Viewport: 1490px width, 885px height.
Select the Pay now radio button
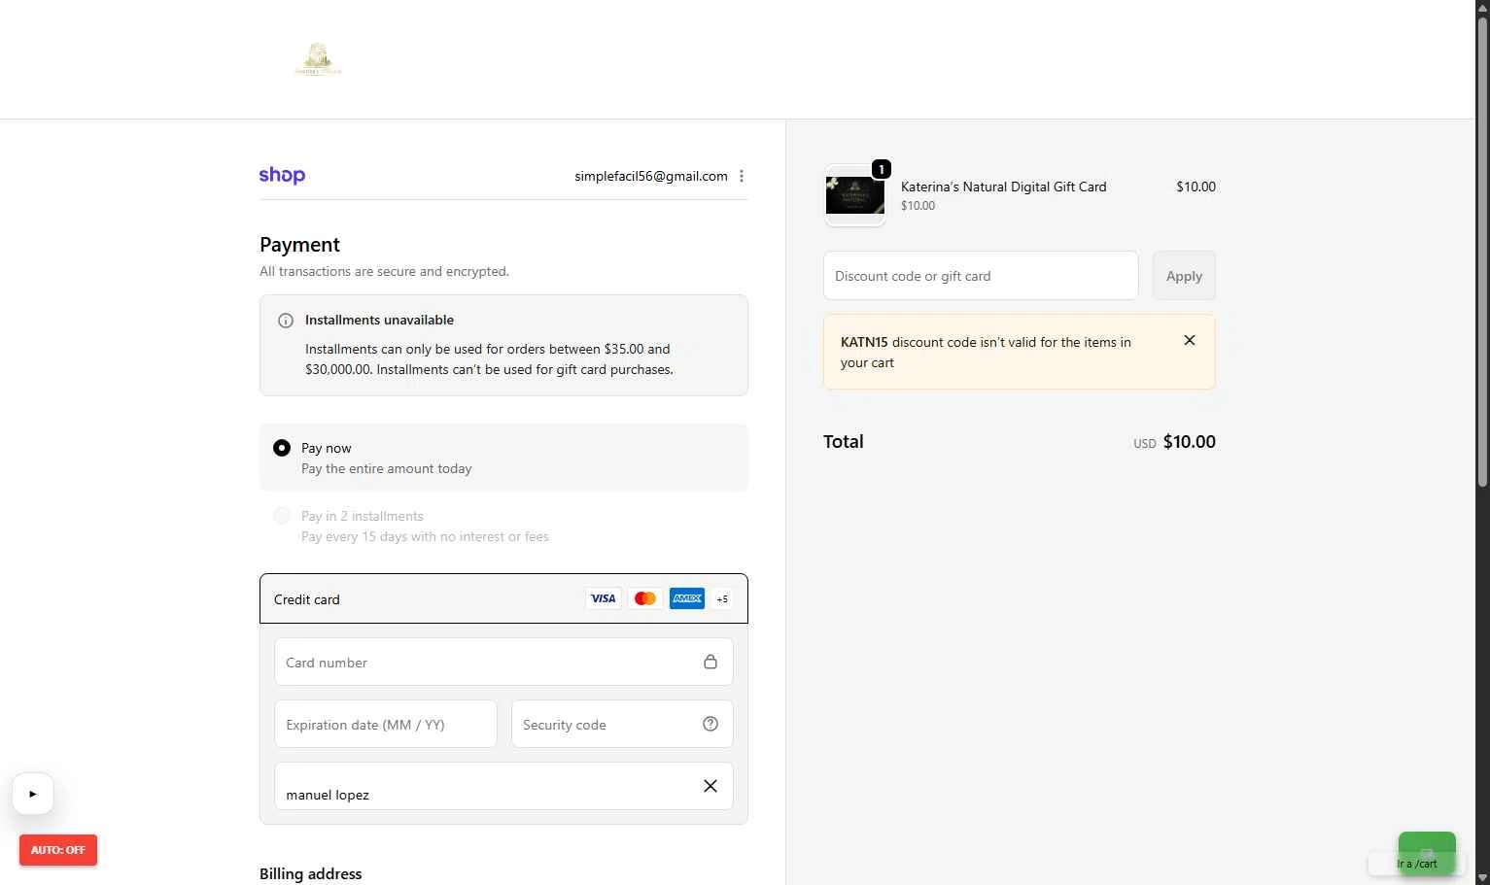(x=282, y=448)
